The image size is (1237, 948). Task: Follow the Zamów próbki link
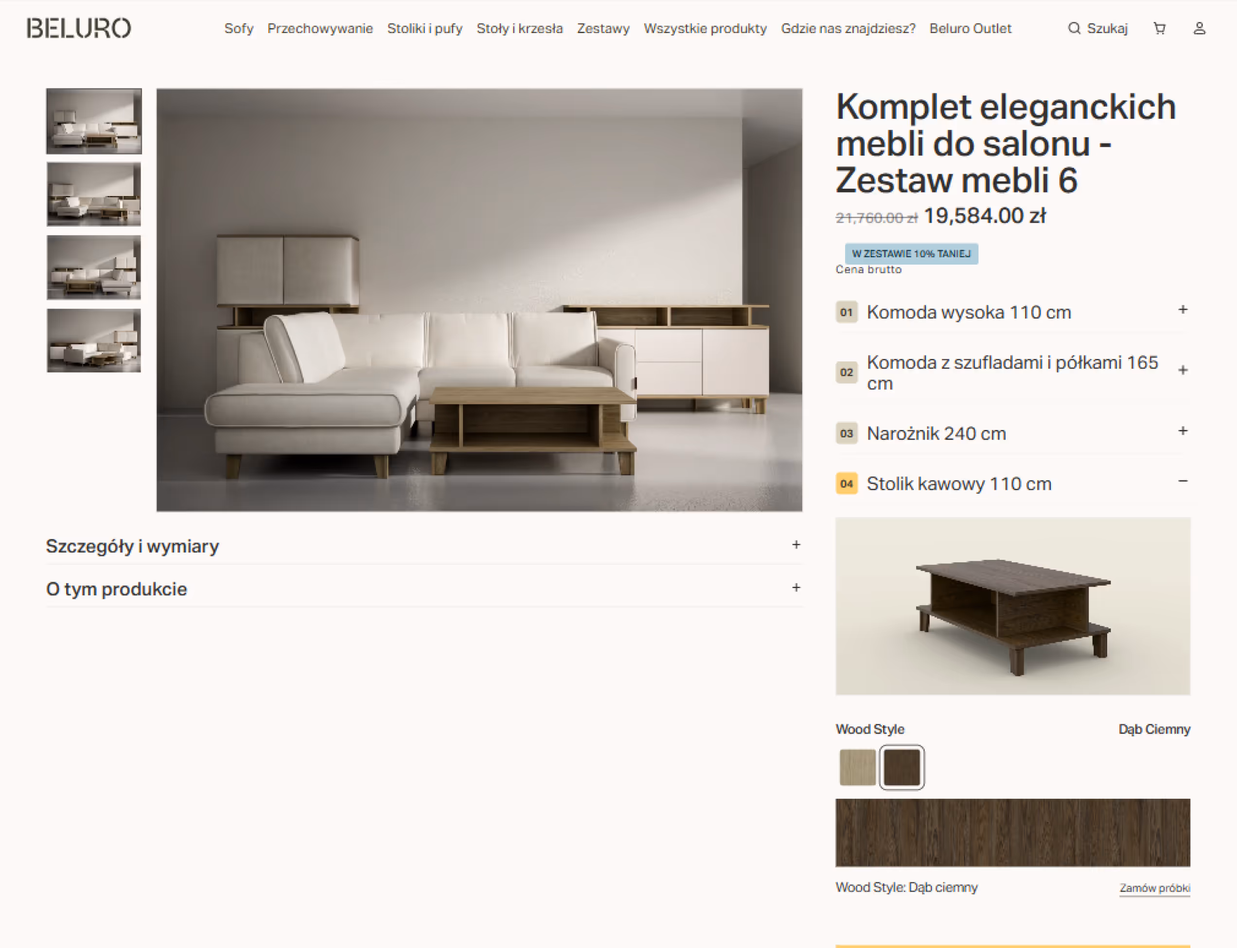click(x=1155, y=888)
